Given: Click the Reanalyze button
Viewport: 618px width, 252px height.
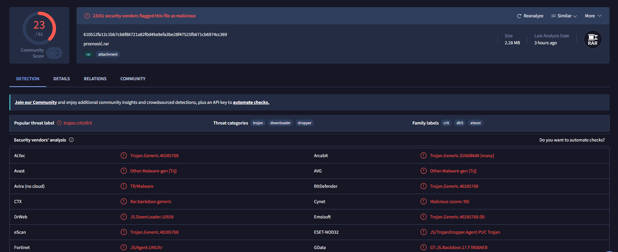Looking at the screenshot, I should (530, 16).
